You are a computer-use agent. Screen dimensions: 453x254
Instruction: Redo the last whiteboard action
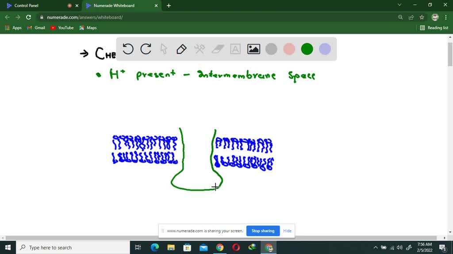pyautogui.click(x=146, y=49)
